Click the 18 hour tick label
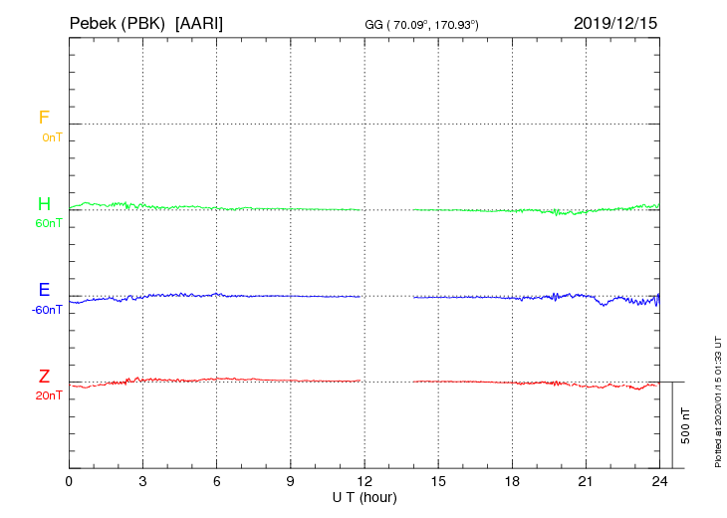This screenshot has width=727, height=518. (x=512, y=481)
